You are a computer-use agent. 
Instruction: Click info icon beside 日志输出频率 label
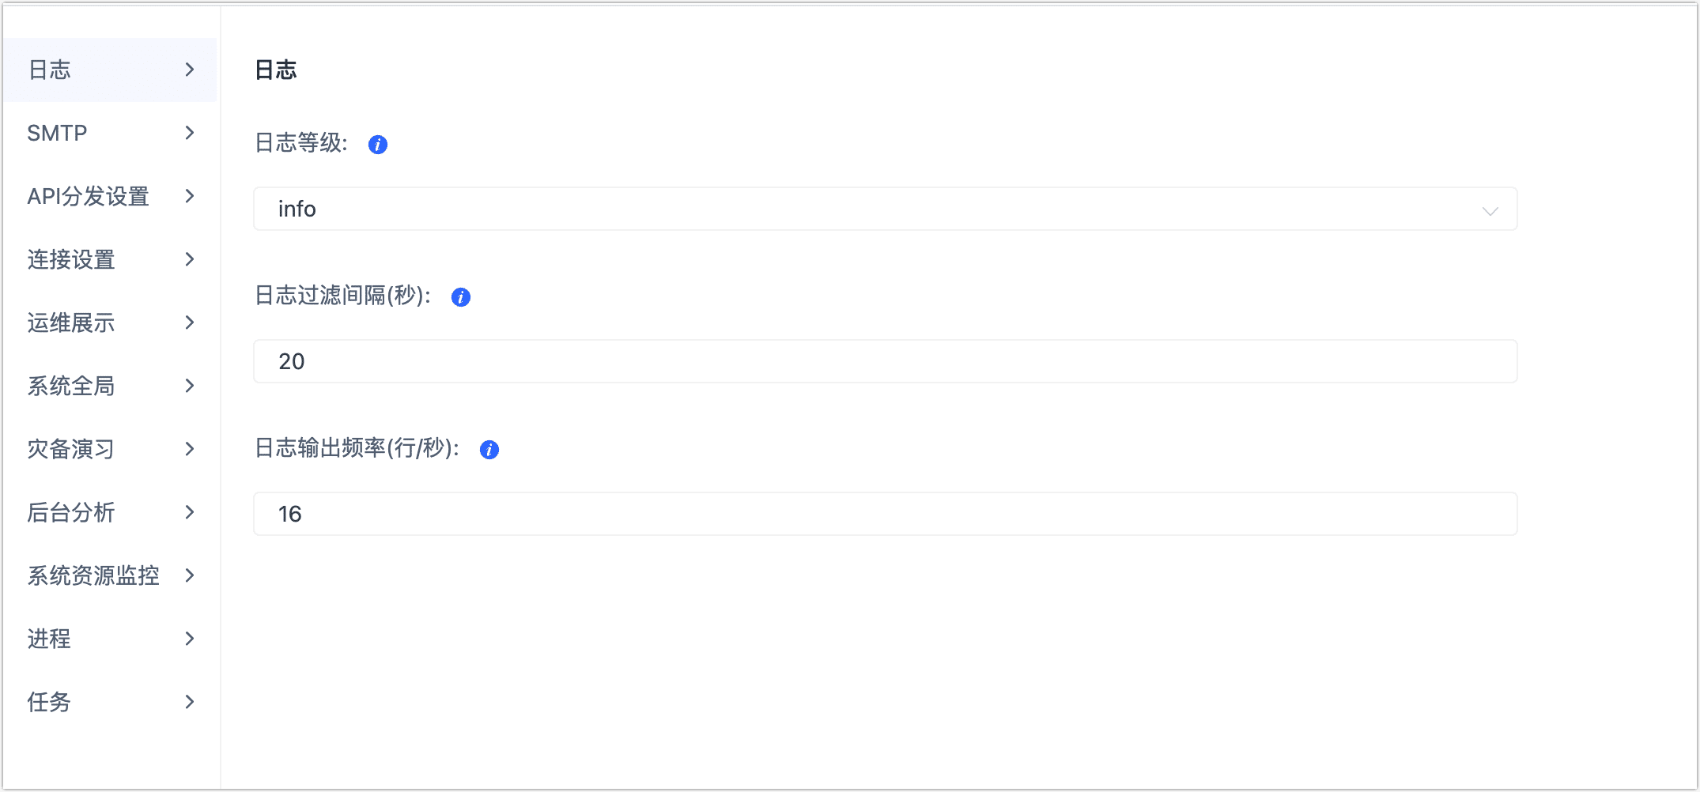pos(489,450)
